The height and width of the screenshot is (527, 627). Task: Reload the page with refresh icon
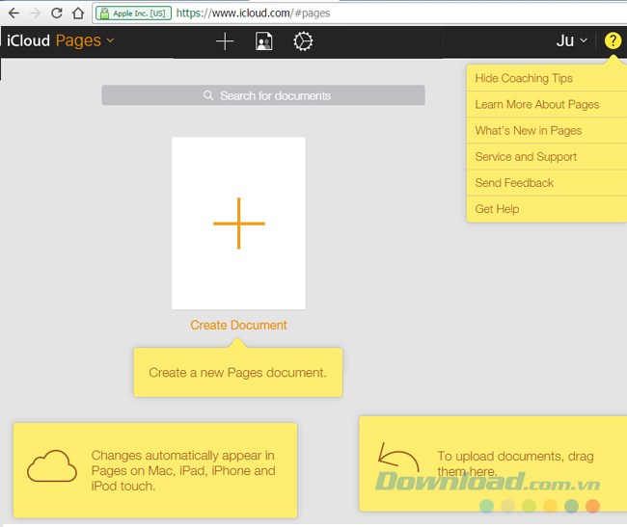pyautogui.click(x=56, y=13)
